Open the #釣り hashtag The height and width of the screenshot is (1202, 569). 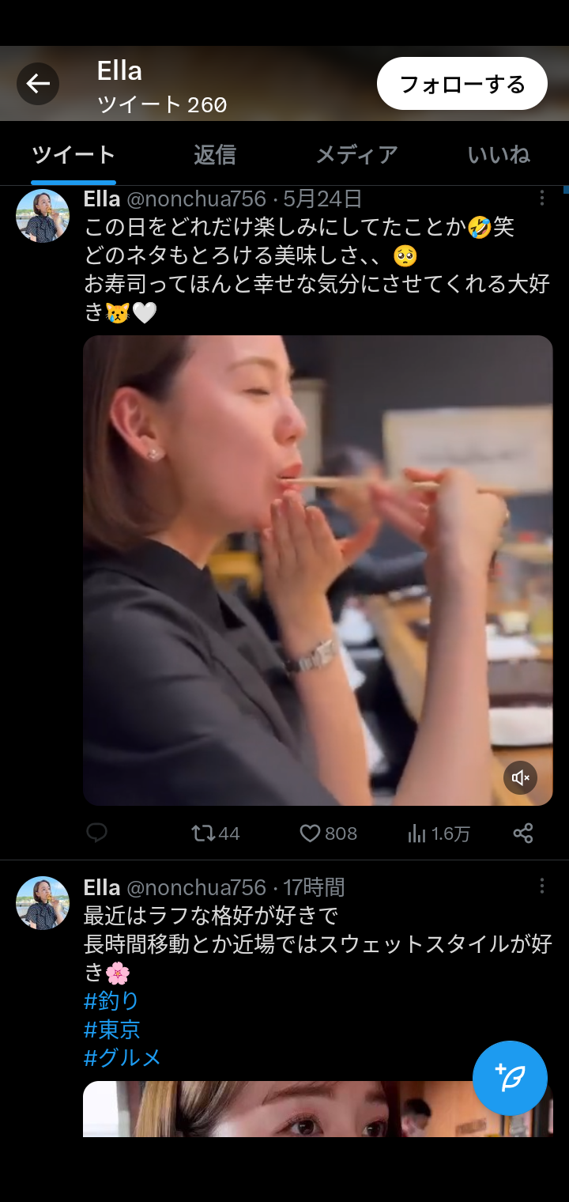click(111, 1001)
